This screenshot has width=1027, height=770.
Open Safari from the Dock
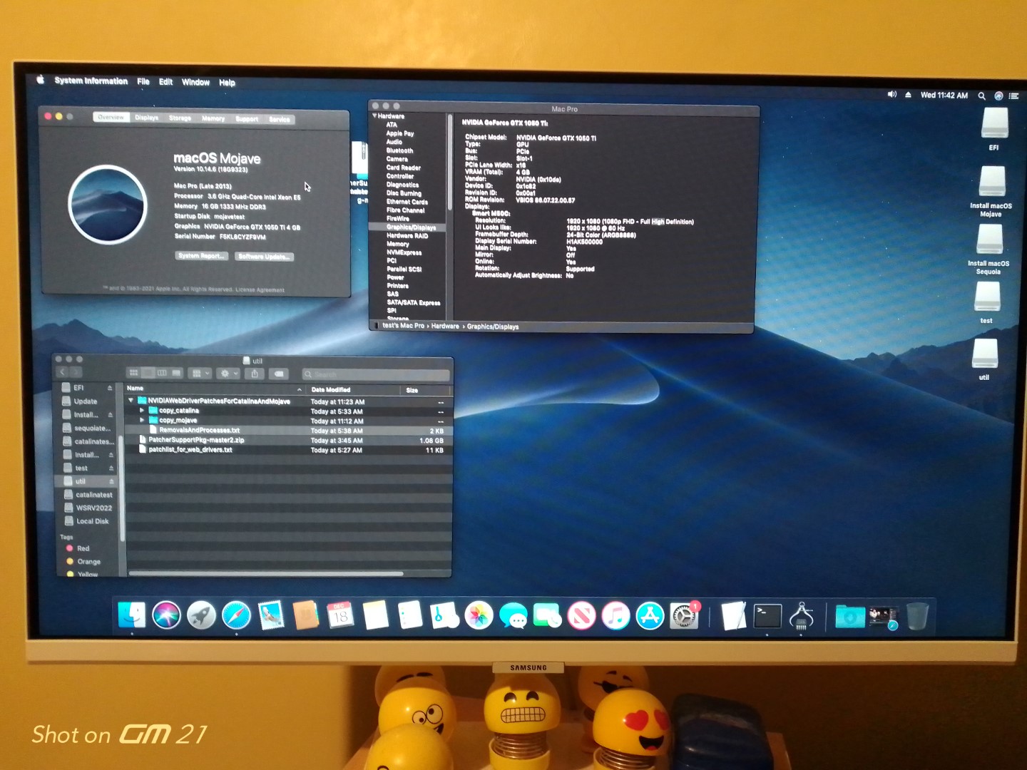(236, 615)
